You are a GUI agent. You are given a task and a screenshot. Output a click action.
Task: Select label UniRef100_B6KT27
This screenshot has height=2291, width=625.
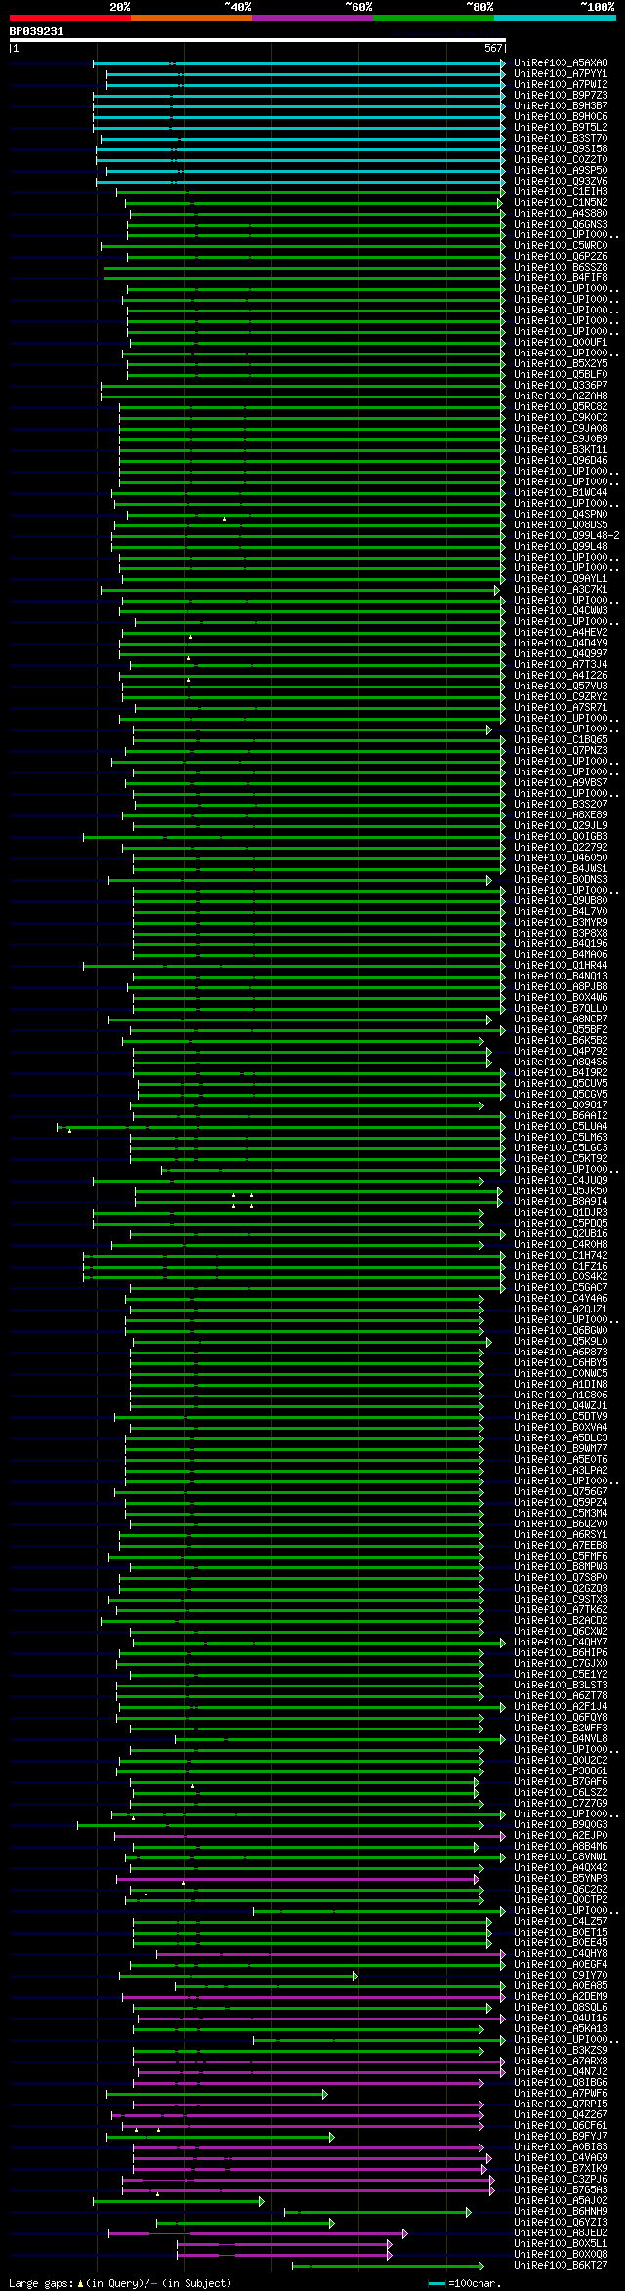pos(561,2266)
